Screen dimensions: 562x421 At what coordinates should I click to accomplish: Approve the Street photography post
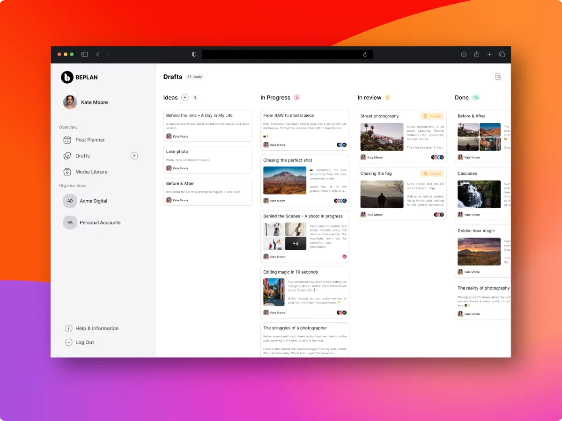pyautogui.click(x=432, y=116)
